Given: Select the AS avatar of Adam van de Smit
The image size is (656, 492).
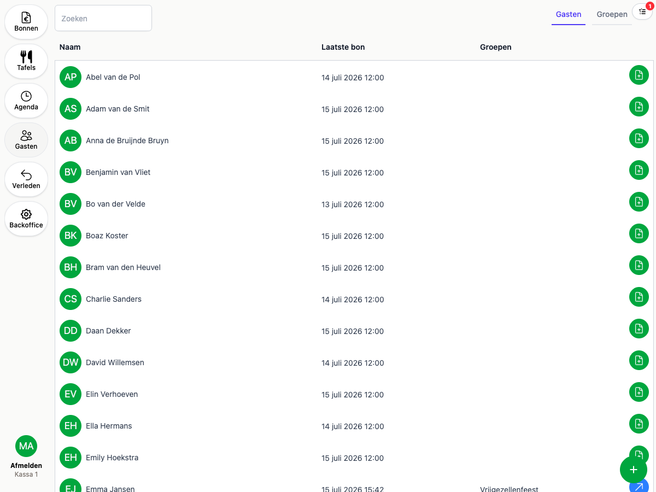Looking at the screenshot, I should coord(71,109).
